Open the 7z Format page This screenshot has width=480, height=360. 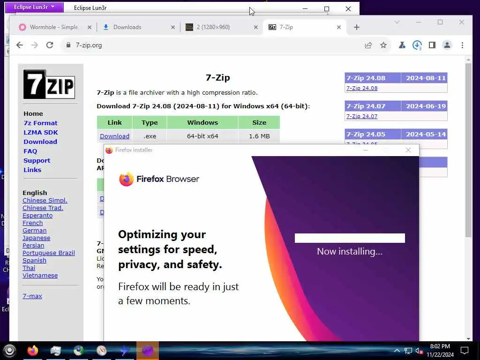point(40,123)
